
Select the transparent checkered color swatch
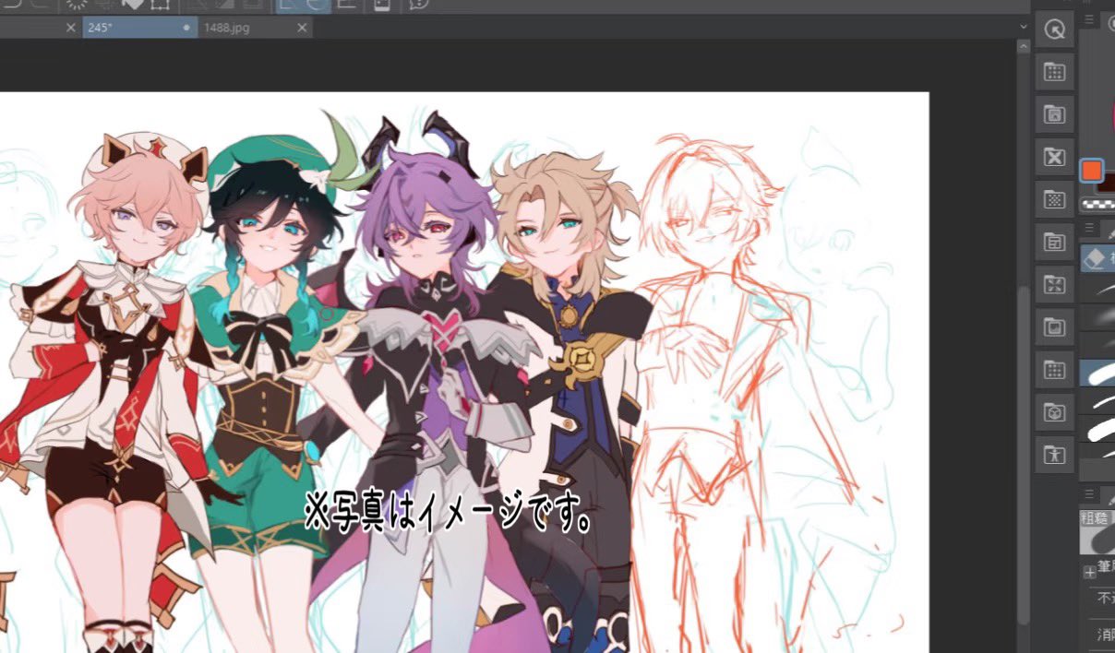point(1098,204)
